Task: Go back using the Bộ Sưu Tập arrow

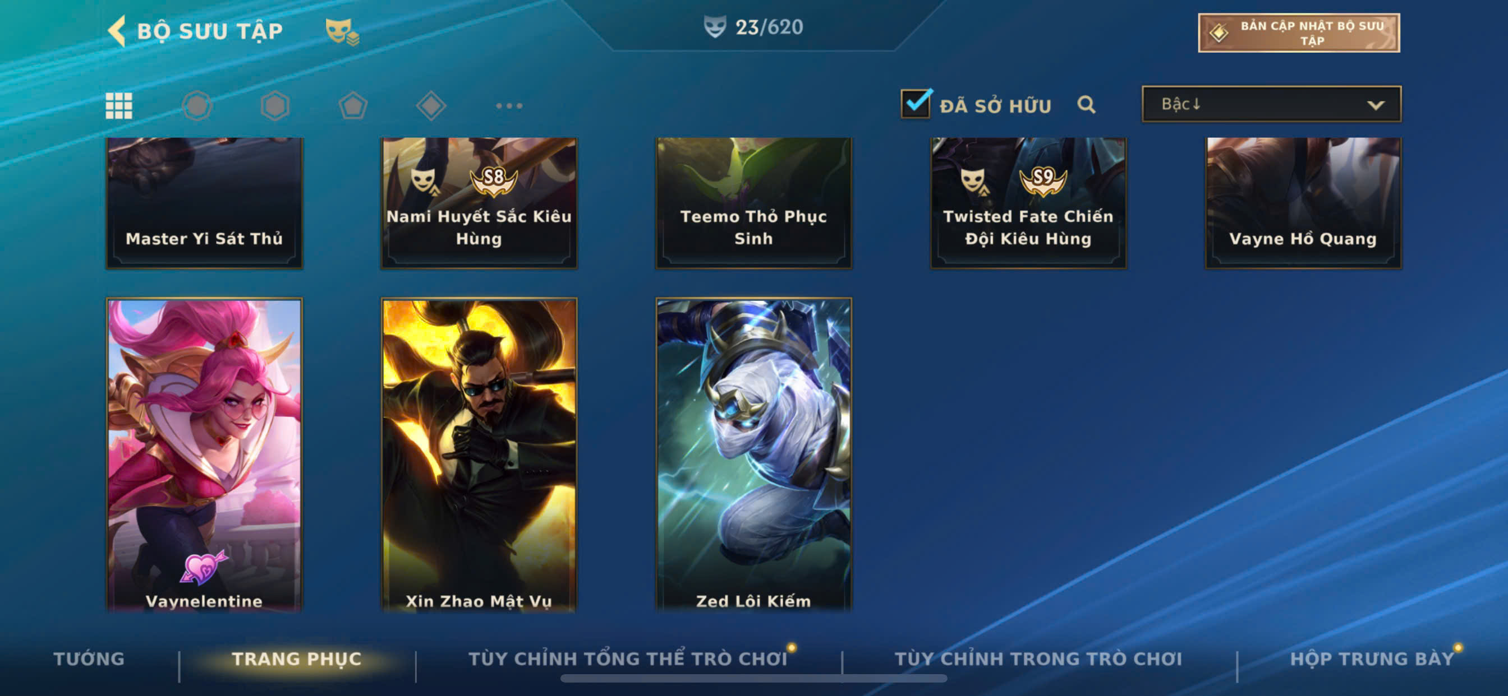Action: click(117, 30)
